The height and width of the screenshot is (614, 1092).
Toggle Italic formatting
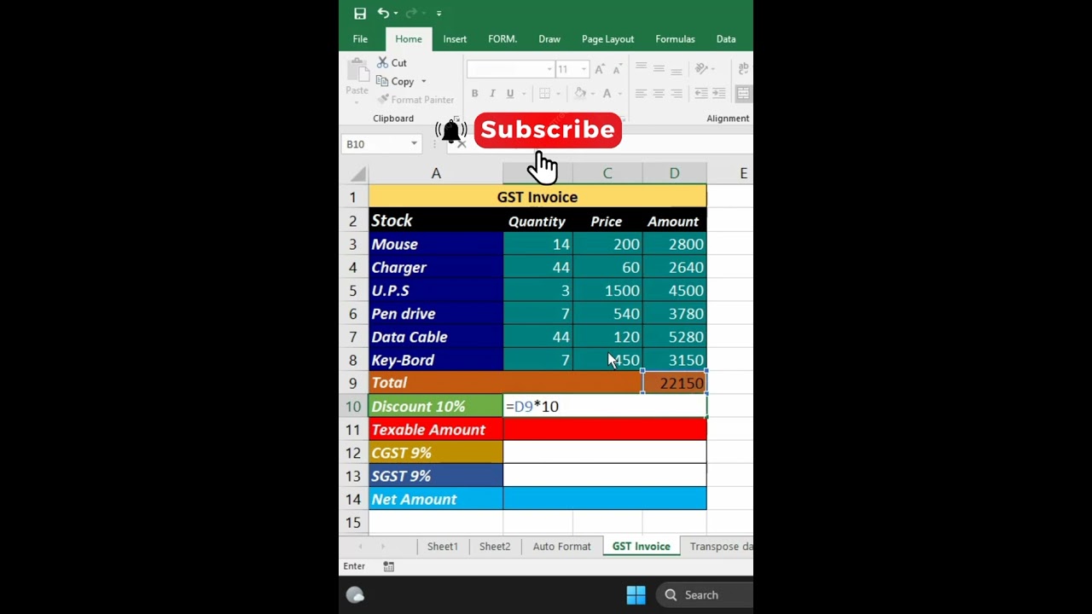coord(492,94)
